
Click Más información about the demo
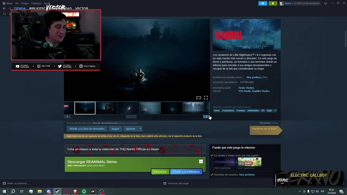(x=77, y=165)
